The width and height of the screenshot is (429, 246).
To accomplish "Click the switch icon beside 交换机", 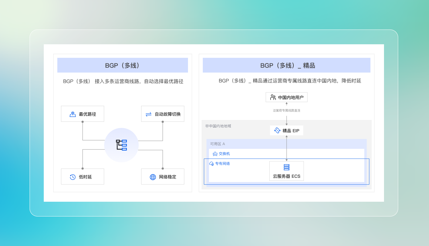I will coord(215,154).
